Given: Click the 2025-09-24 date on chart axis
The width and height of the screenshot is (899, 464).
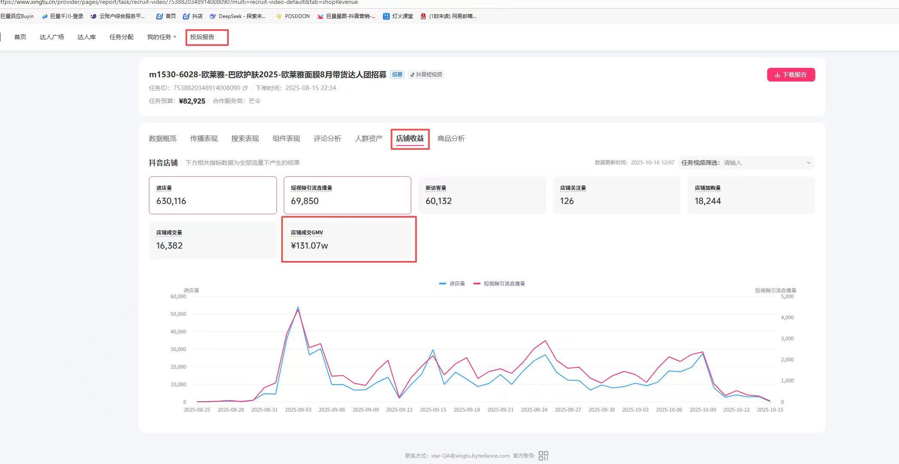Looking at the screenshot, I should [534, 410].
